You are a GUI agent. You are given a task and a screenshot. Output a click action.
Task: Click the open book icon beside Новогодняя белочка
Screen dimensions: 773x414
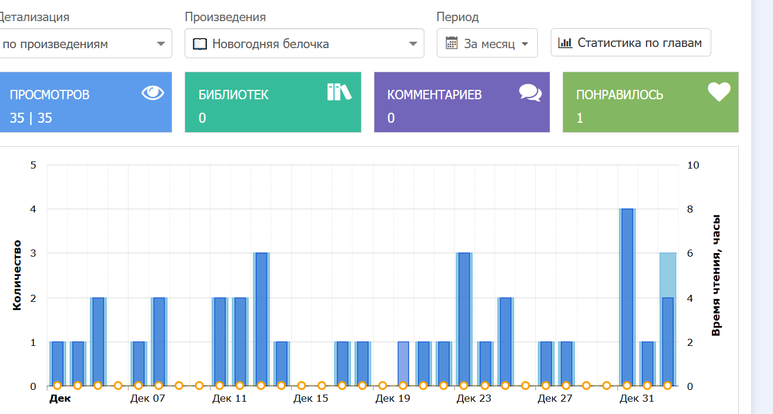pyautogui.click(x=200, y=44)
